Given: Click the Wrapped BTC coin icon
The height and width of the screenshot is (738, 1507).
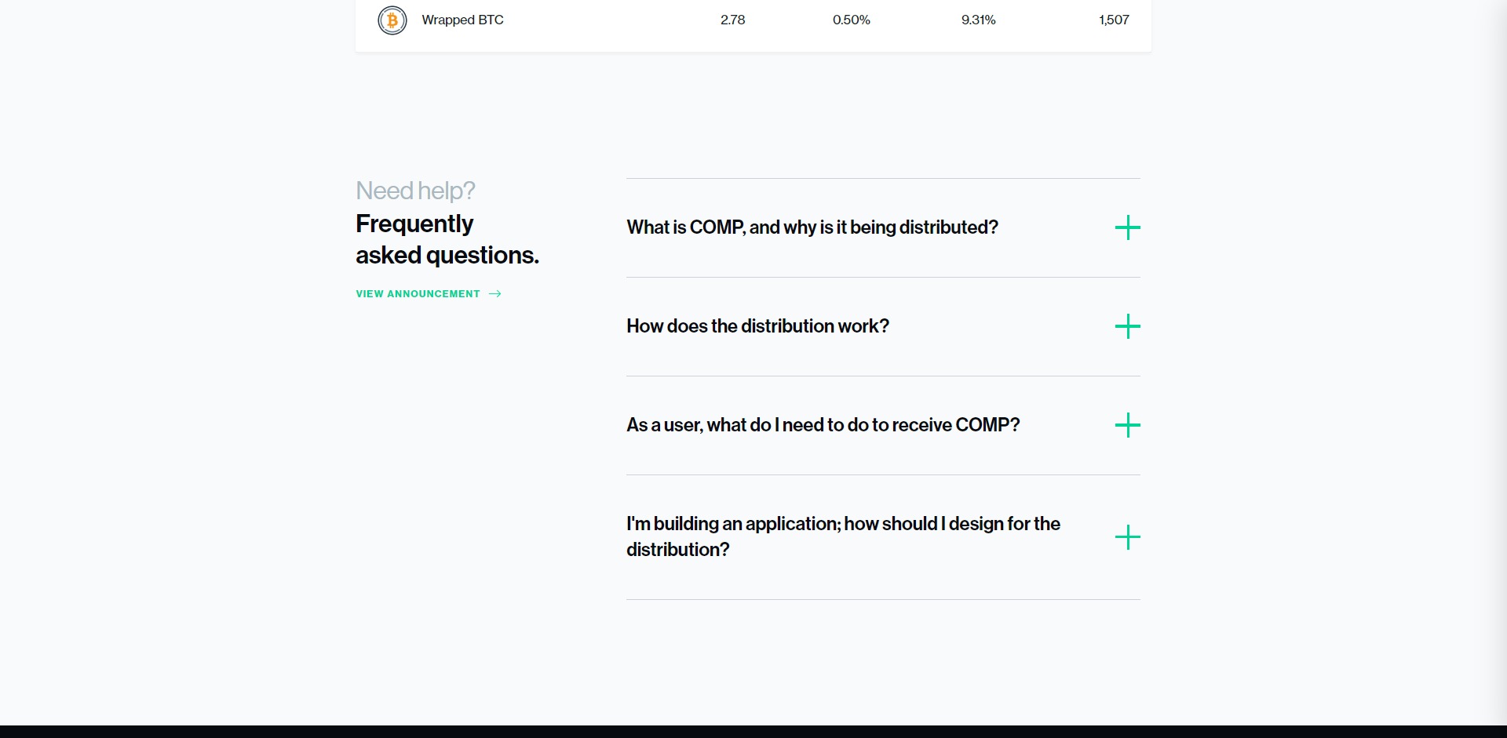Looking at the screenshot, I should coord(392,20).
